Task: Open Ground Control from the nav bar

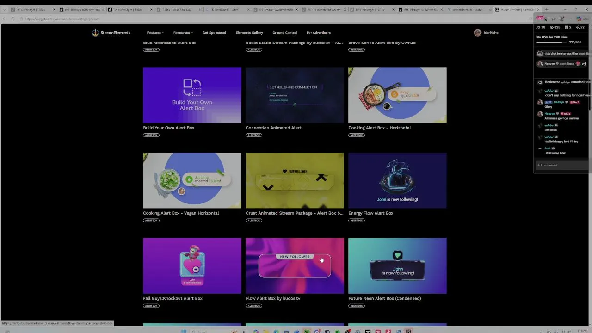Action: [x=285, y=33]
